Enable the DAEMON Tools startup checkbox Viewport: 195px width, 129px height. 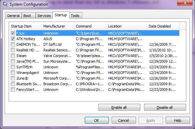(x=13, y=44)
